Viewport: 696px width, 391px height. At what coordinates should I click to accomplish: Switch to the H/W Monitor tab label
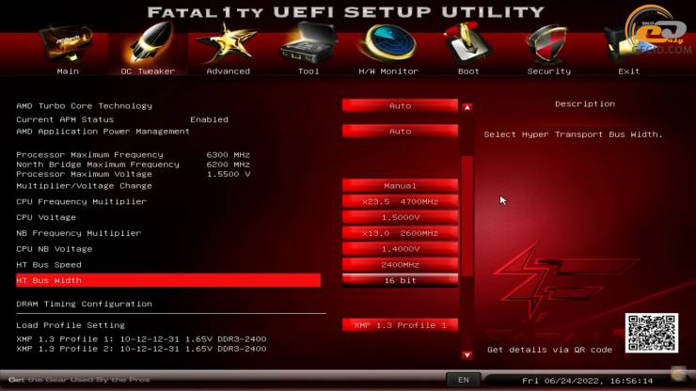pyautogui.click(x=388, y=71)
